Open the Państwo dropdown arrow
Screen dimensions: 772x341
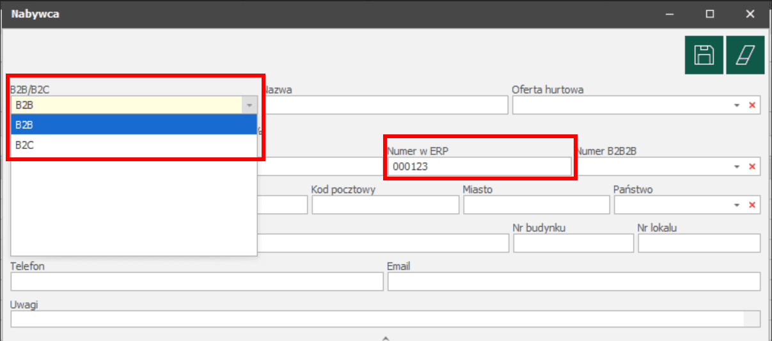[737, 205]
